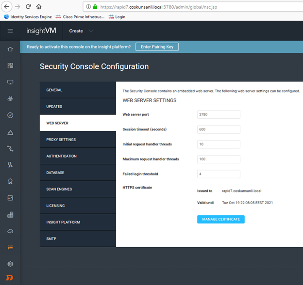Click the Enter Pairing Key button
Screen dimensions: 303x285
click(x=157, y=47)
